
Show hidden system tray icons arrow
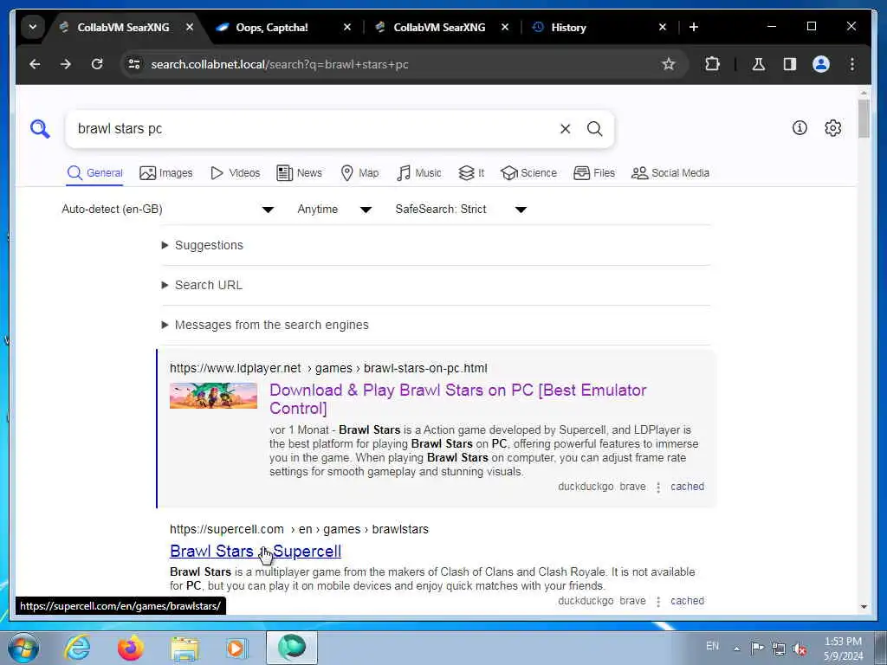click(x=736, y=649)
